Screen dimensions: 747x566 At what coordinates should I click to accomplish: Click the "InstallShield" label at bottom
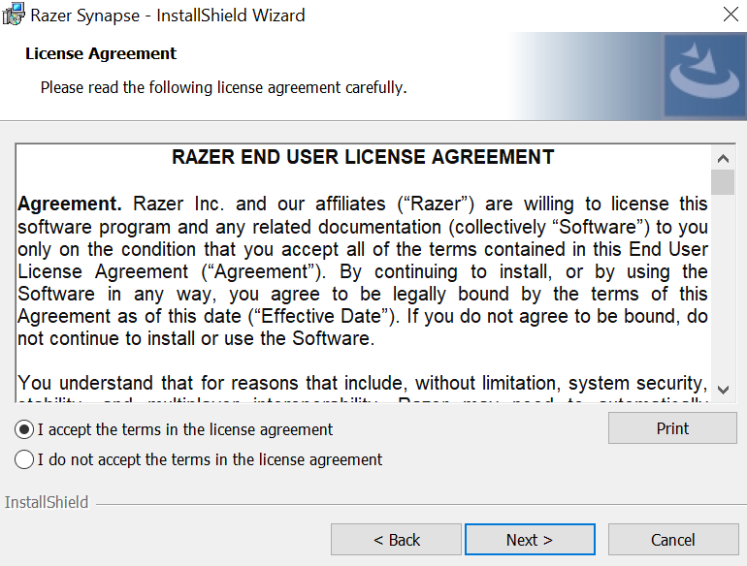pos(47,502)
